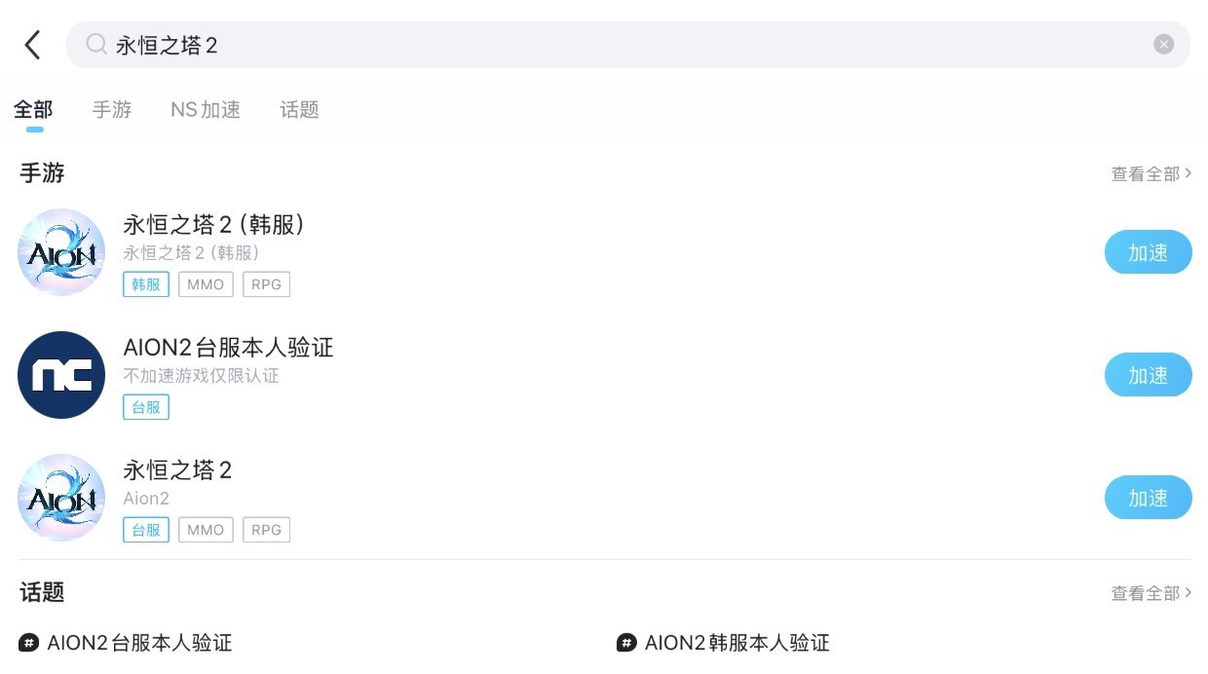Switch to the 手游 tab
The height and width of the screenshot is (674, 1208).
(112, 110)
